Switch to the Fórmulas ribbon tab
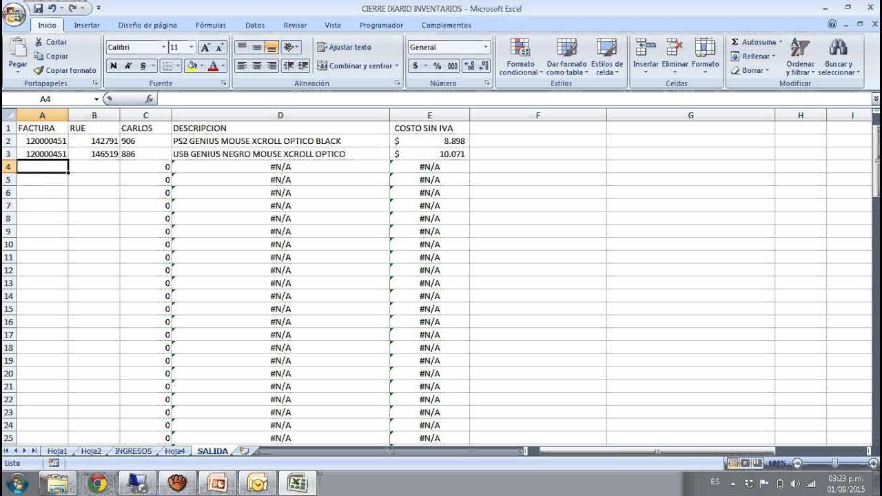 point(211,25)
